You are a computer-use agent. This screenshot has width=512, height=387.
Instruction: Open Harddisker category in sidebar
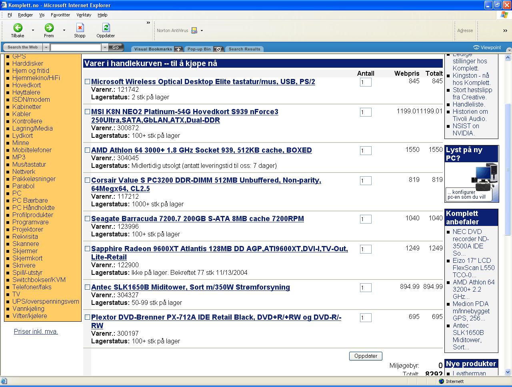[28, 63]
